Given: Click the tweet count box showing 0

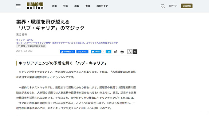Looking at the screenshot, I should (x=104, y=52).
